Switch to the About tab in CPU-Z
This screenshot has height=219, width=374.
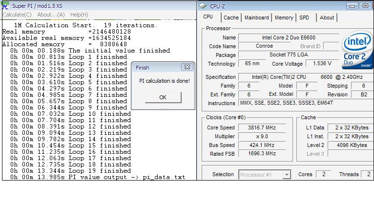[327, 18]
